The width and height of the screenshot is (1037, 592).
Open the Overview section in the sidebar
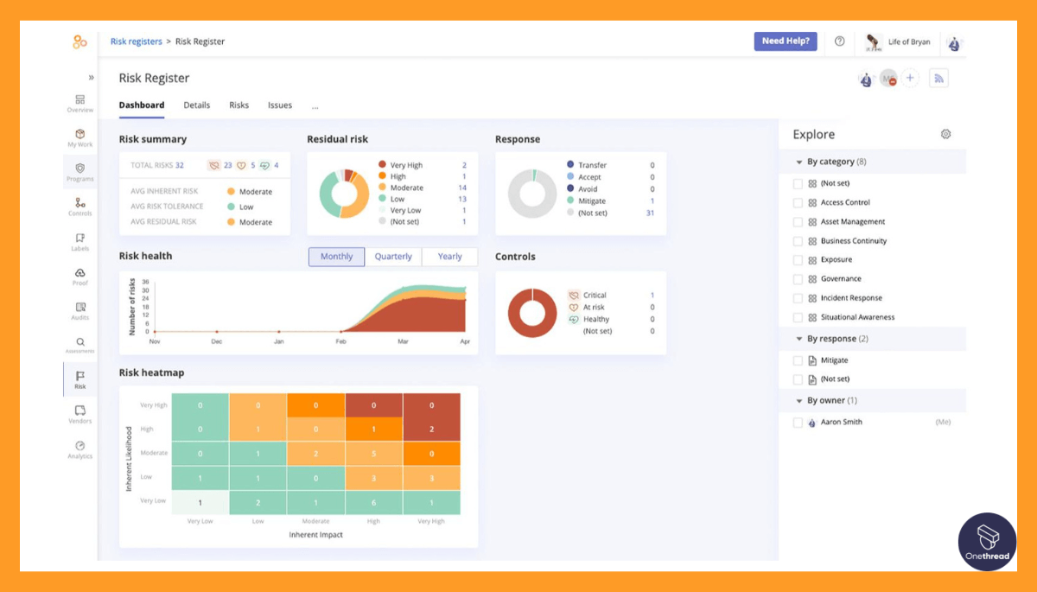pos(80,103)
